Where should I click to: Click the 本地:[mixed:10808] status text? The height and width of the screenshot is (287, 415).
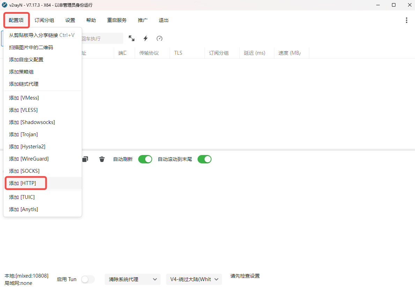tap(27, 276)
